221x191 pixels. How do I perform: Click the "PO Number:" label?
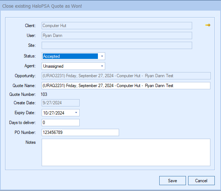[24, 132]
